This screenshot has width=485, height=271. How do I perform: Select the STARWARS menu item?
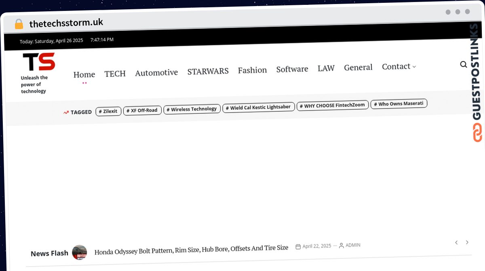208,71
